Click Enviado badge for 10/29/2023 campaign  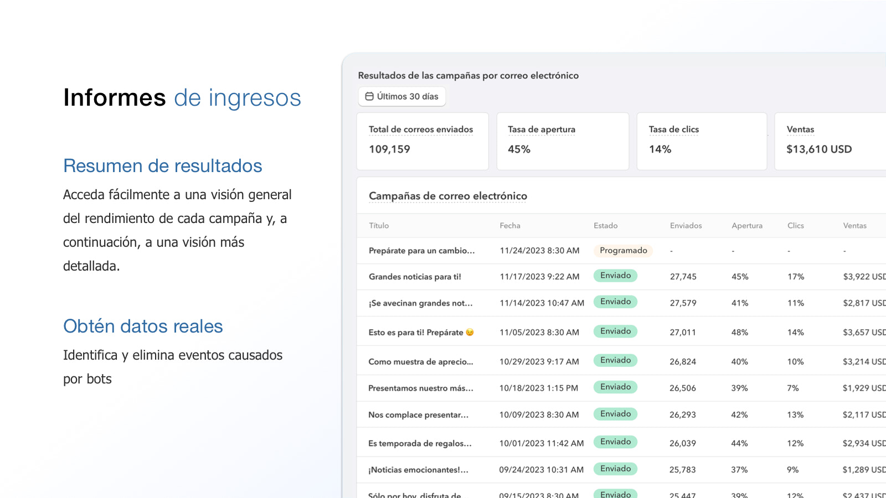615,360
